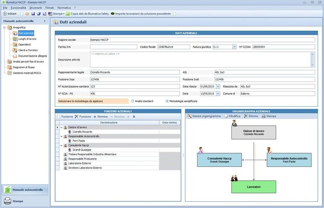324x208 pixels.
Task: Click Modifica in organigramma toolbar
Action: [x=232, y=116]
